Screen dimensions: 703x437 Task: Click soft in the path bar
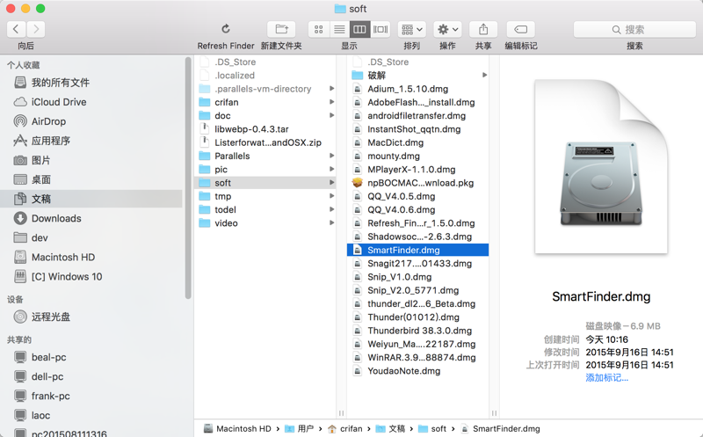click(432, 428)
